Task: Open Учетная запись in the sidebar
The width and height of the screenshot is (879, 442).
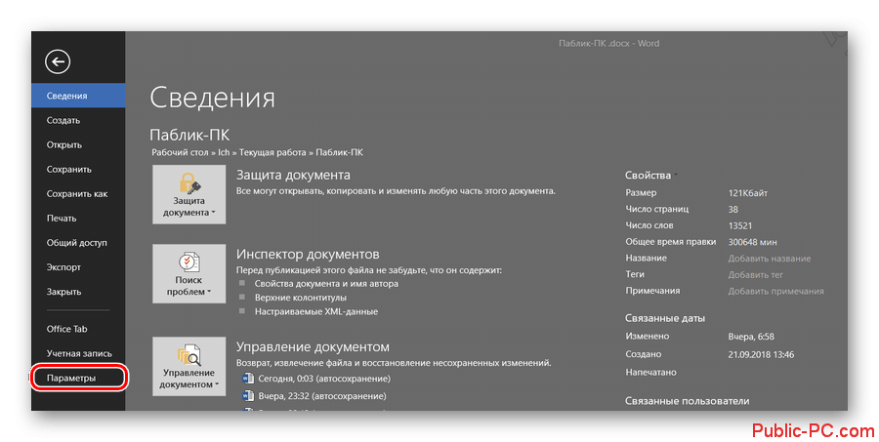Action: (78, 353)
